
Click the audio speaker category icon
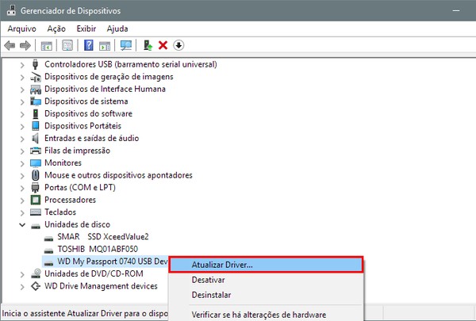[36, 139]
